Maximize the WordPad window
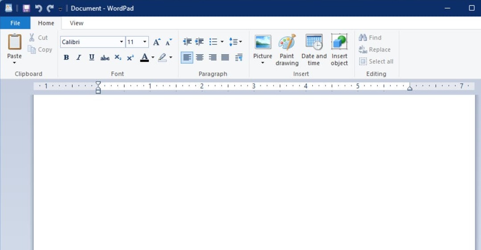The image size is (481, 250). click(472, 8)
